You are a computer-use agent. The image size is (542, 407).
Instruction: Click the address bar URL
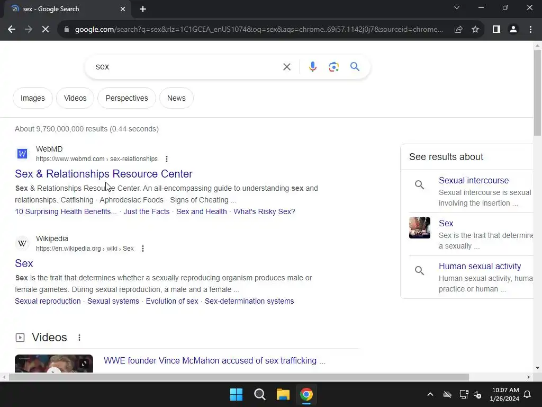click(258, 30)
